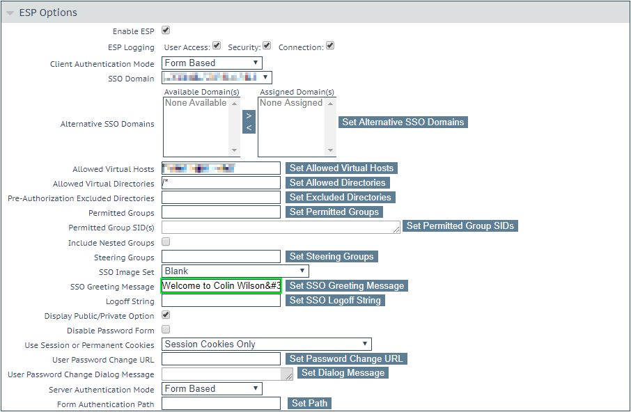Image resolution: width=631 pixels, height=412 pixels.
Task: Enable the ESP checkbox
Action: 165,31
